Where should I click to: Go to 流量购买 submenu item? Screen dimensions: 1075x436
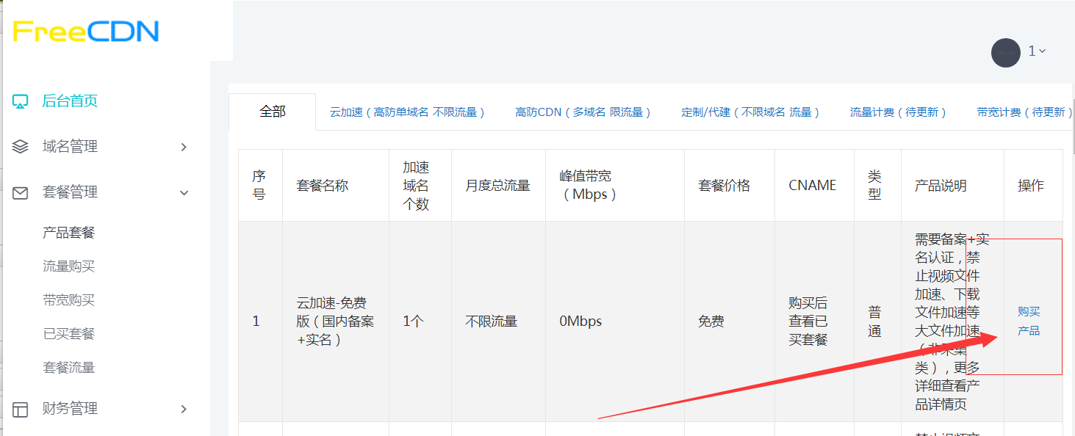click(x=69, y=266)
